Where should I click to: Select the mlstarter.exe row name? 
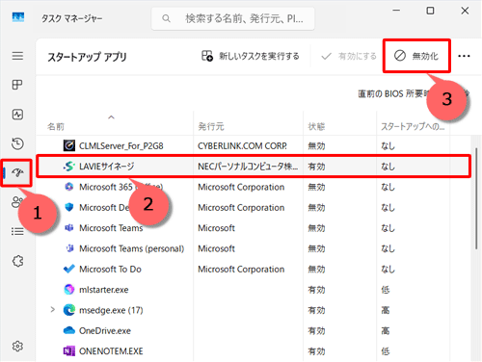tap(104, 290)
